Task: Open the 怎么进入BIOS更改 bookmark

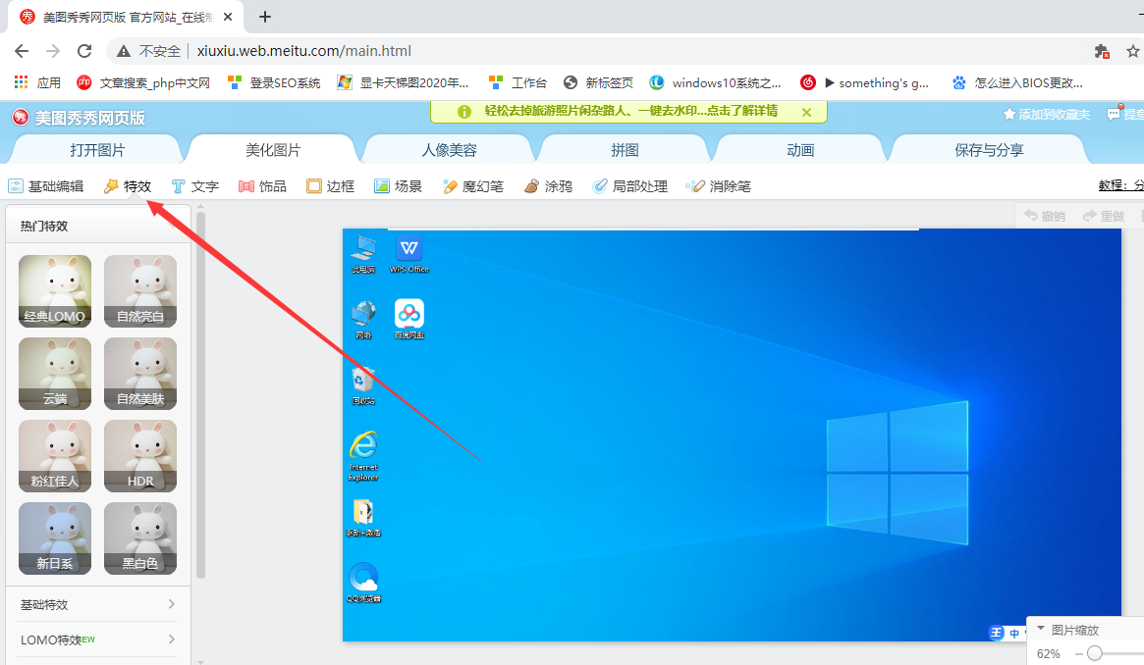Action: 1017,83
